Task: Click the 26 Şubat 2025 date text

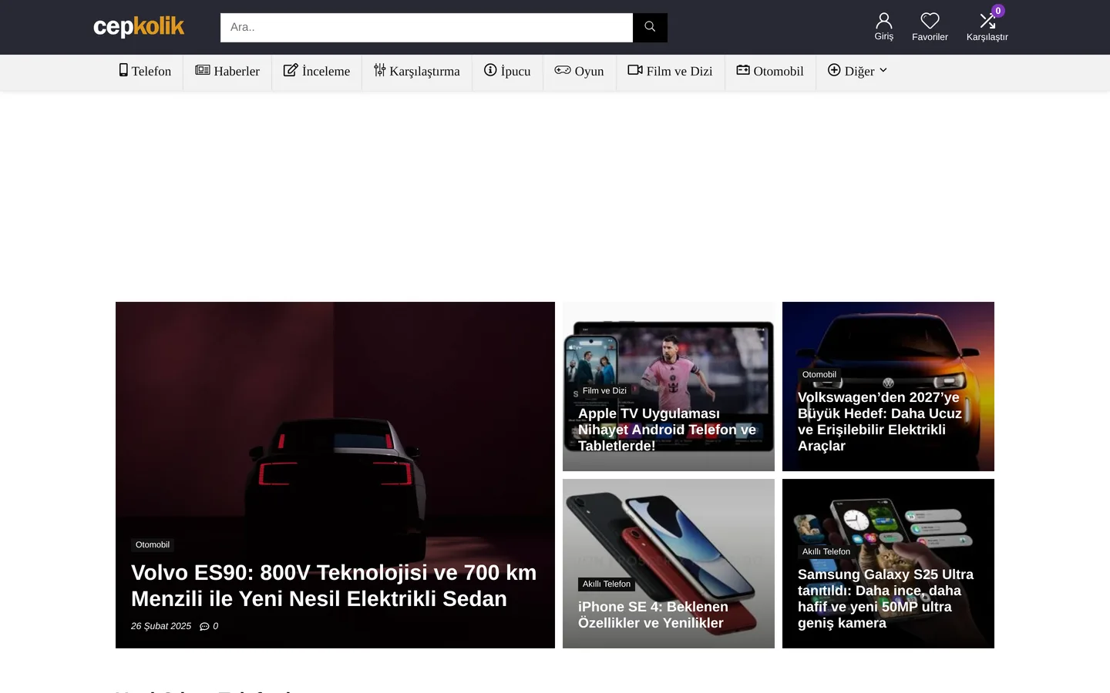Action: (161, 626)
